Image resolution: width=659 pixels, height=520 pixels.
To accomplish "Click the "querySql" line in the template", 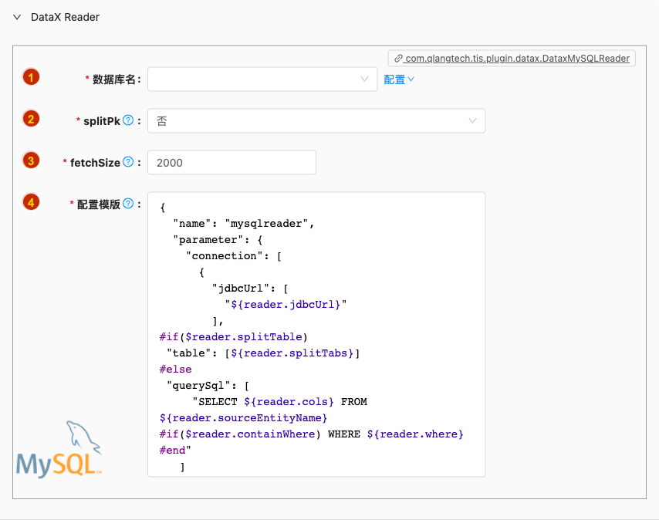I will pos(208,386).
